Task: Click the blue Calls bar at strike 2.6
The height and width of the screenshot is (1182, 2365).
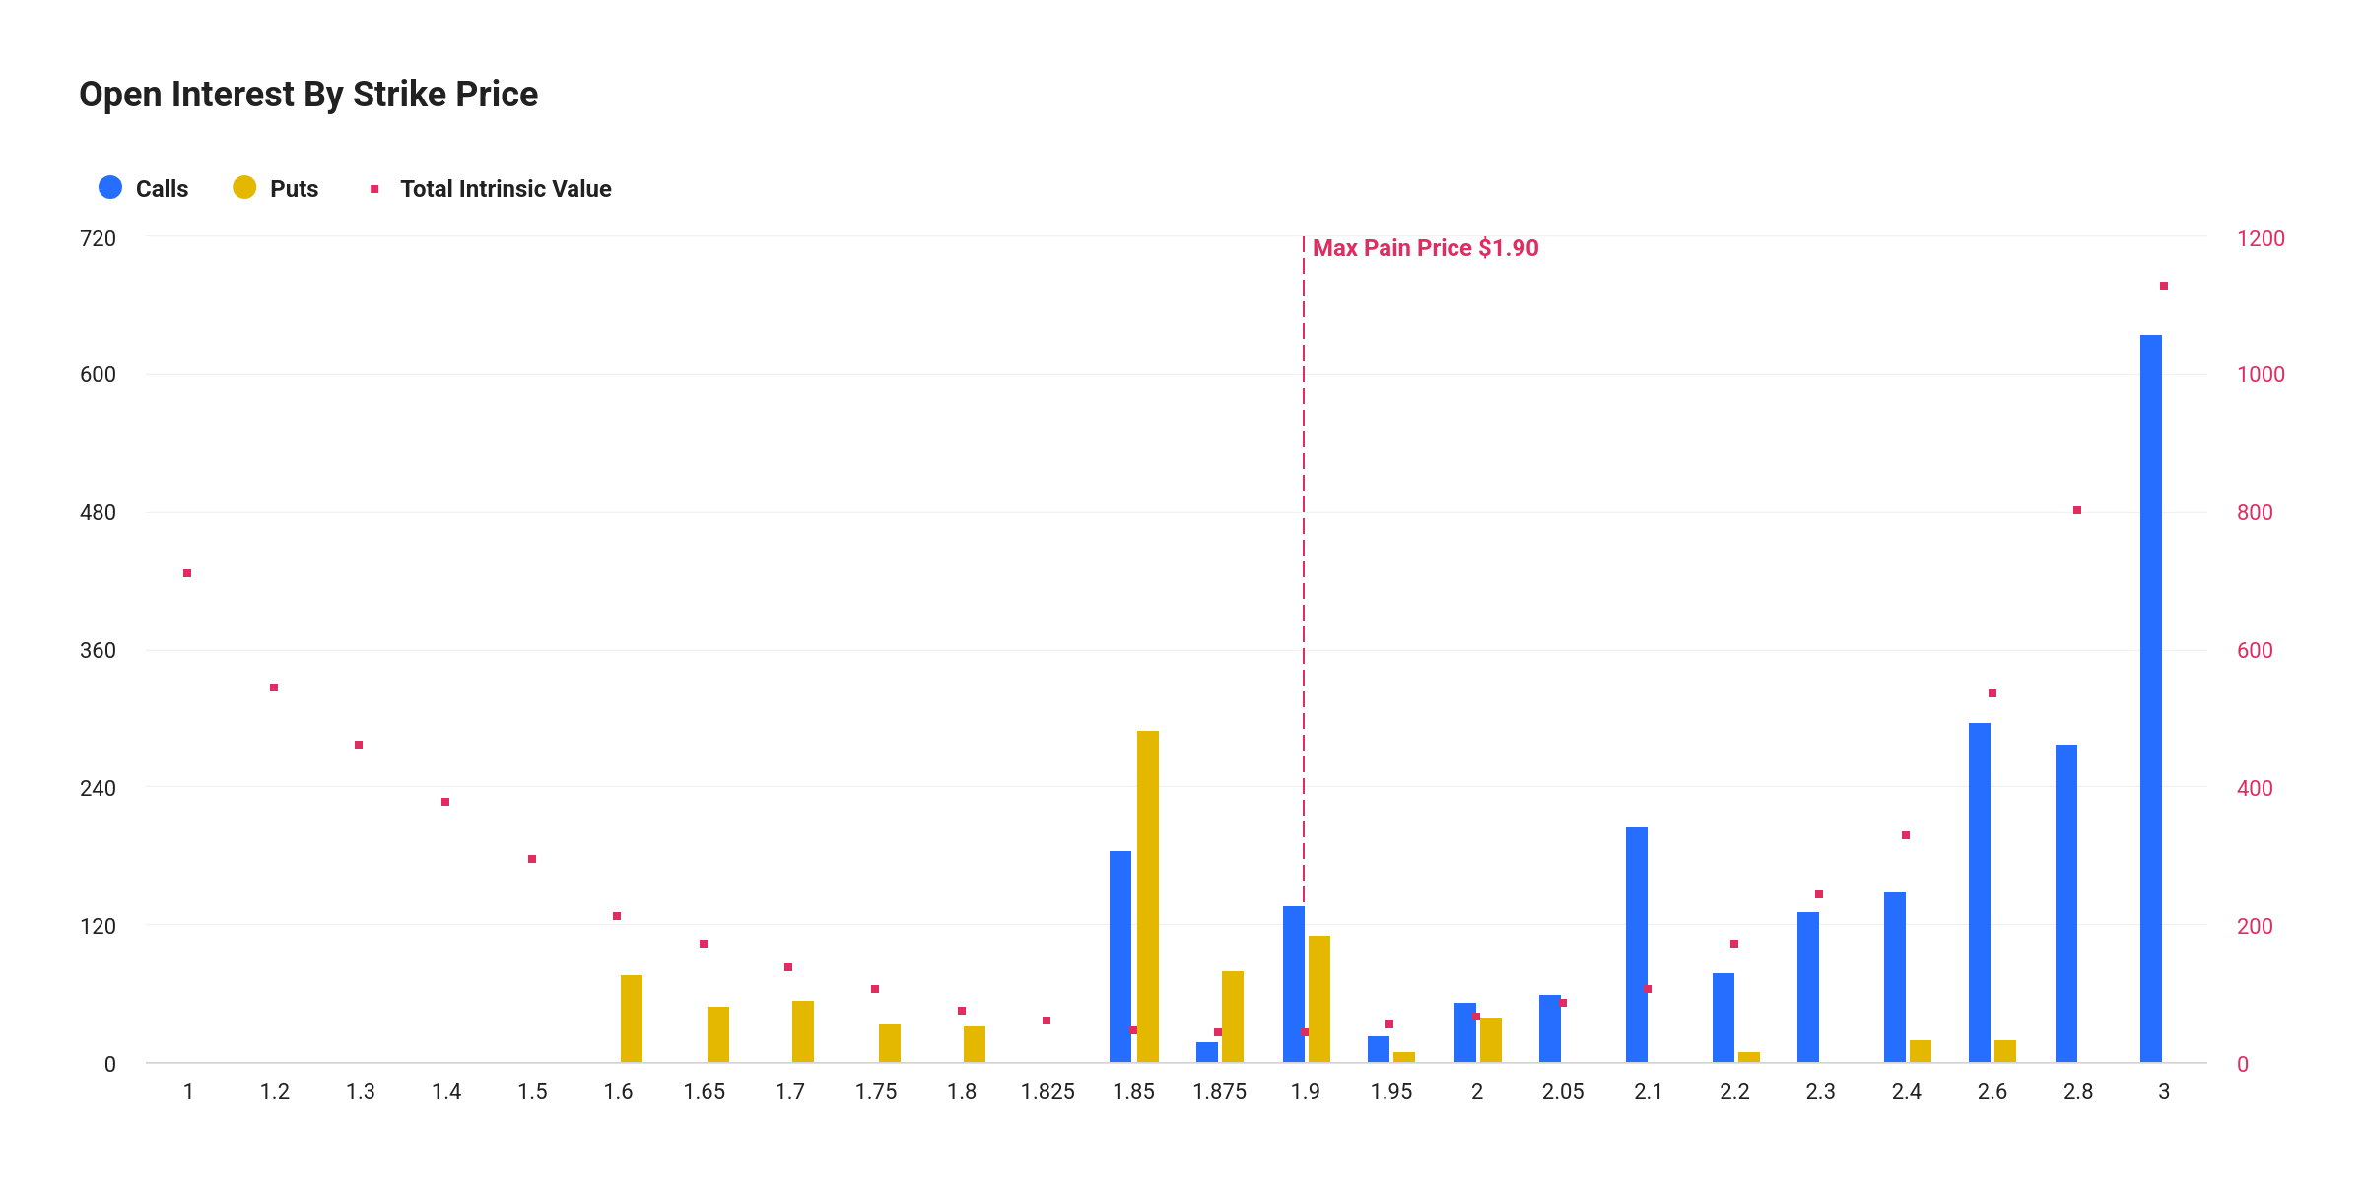Action: [1980, 891]
